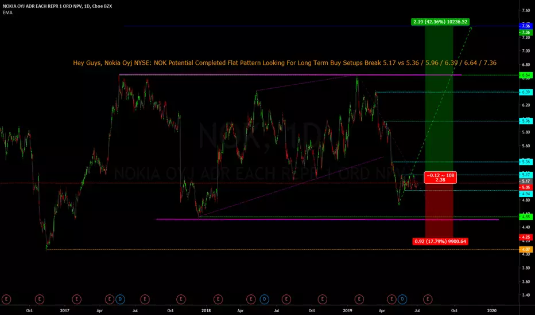Select the cyan 5.17 price label
The image size is (535, 315).
(525, 175)
